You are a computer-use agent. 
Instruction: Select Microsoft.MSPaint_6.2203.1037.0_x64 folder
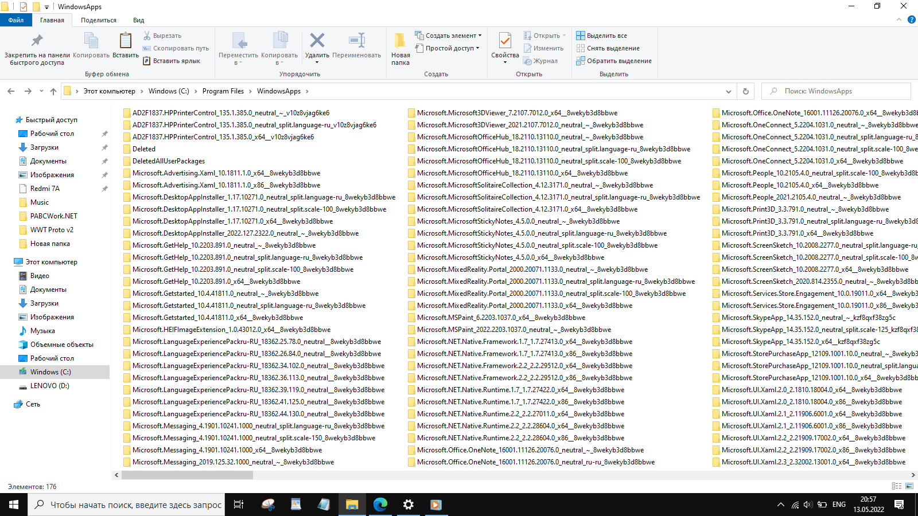[x=501, y=318]
